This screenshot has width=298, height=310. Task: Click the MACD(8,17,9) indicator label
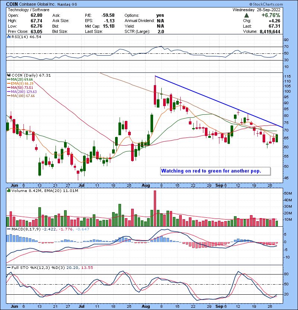coord(26,229)
